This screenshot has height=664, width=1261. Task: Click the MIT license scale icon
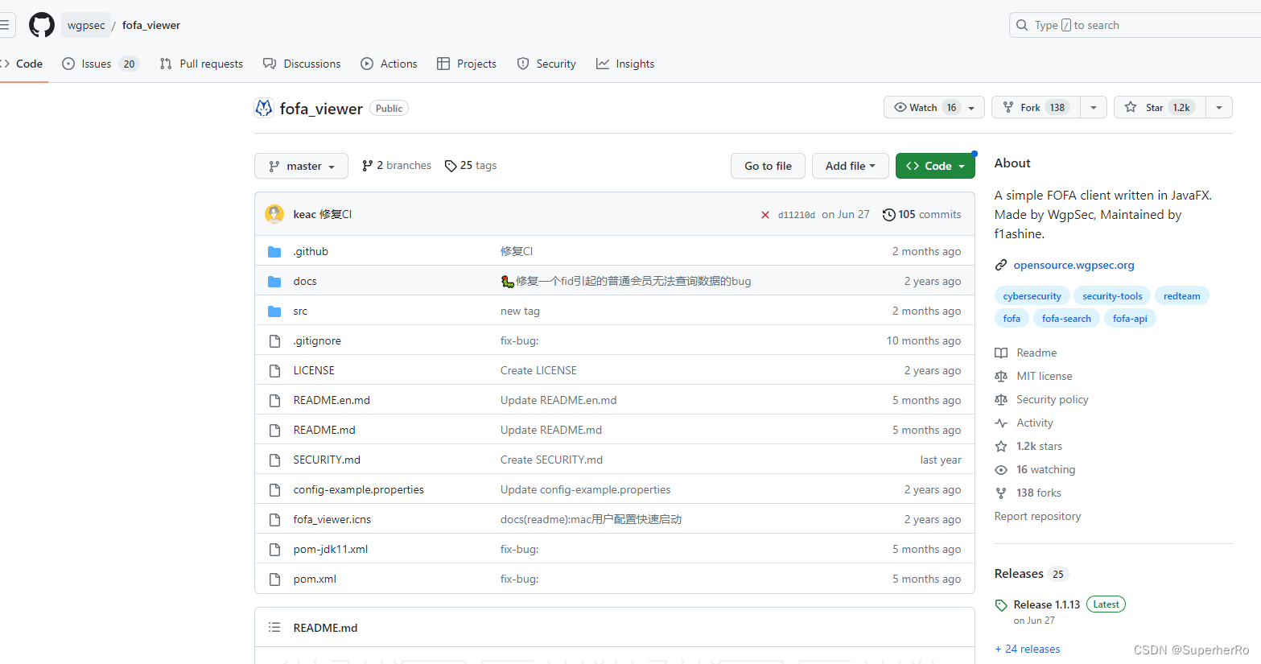pyautogui.click(x=1001, y=376)
